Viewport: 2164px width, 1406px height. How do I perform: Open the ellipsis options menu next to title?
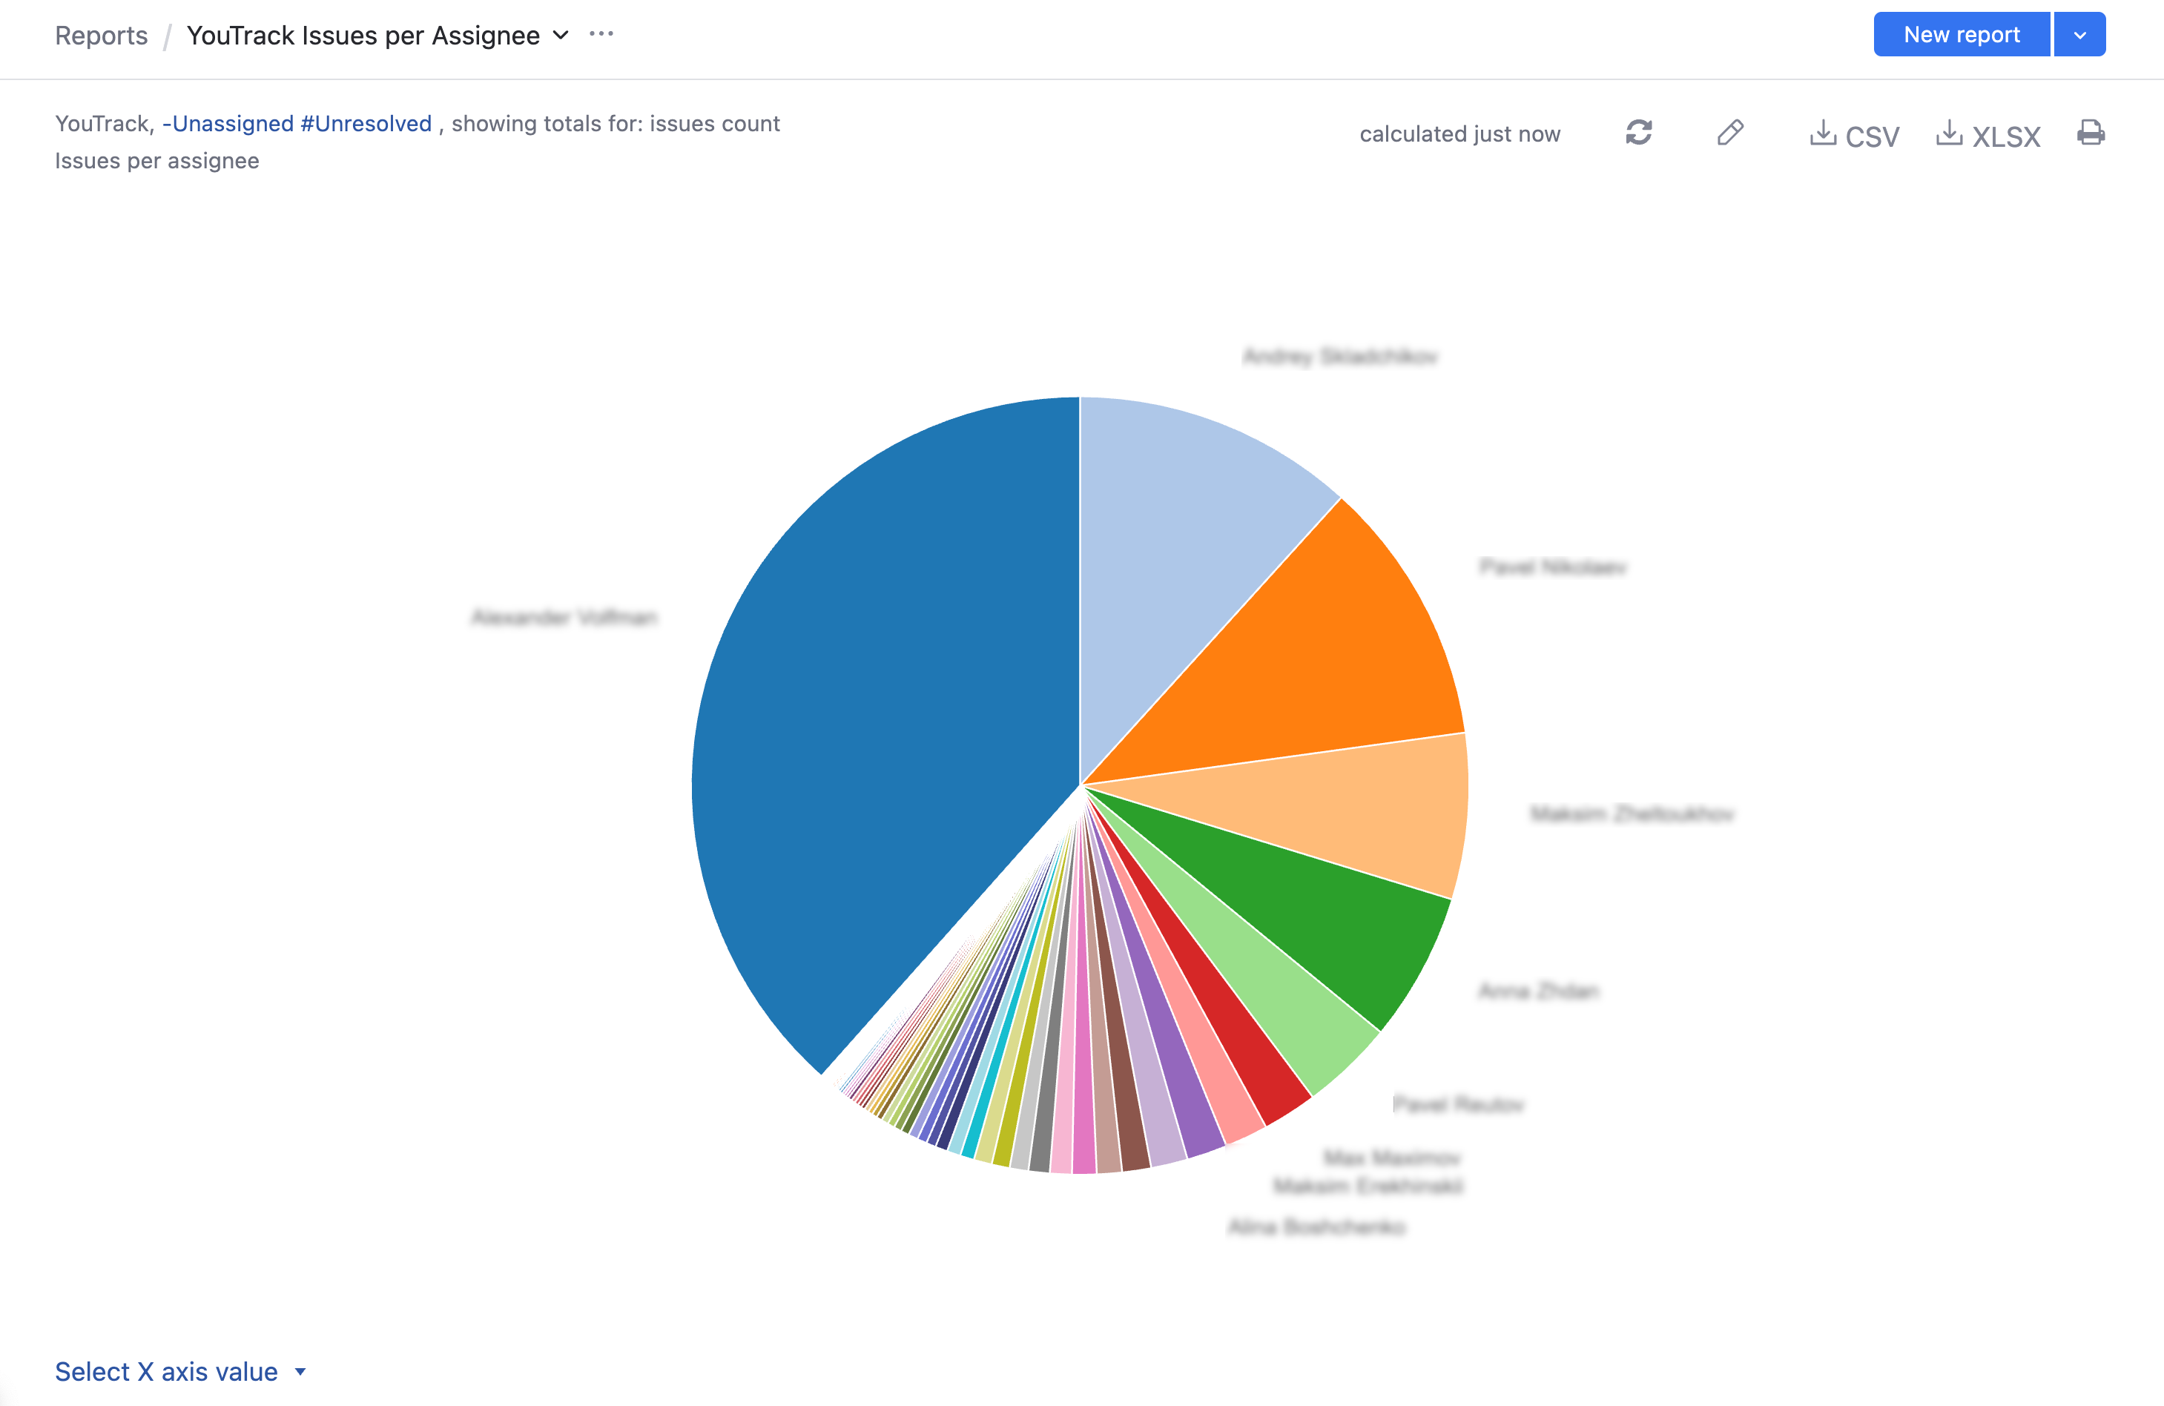602,33
